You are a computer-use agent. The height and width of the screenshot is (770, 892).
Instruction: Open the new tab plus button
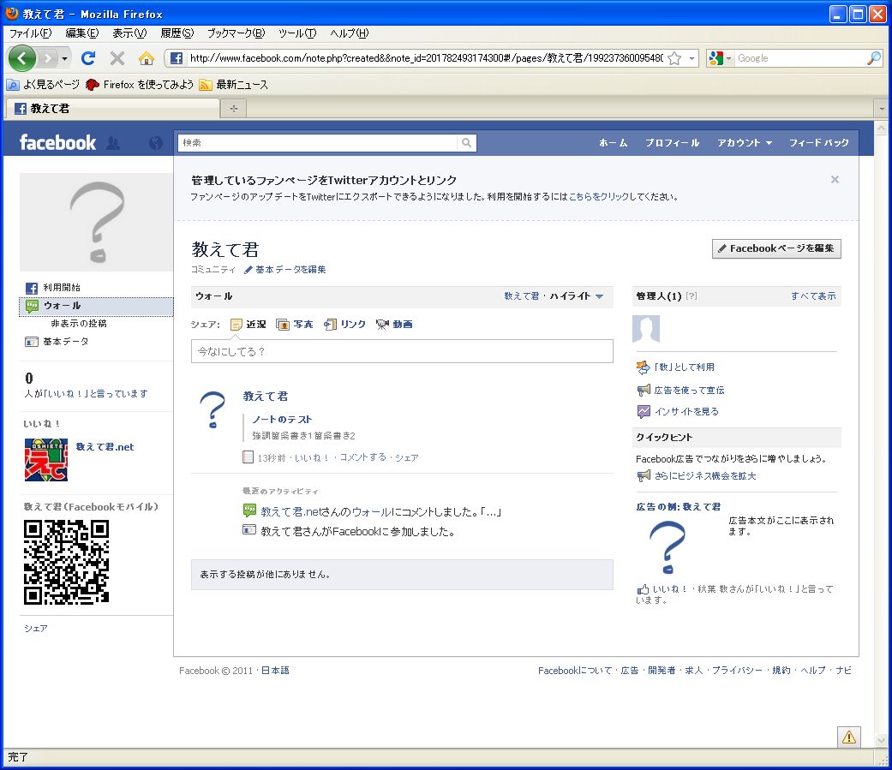pos(234,108)
